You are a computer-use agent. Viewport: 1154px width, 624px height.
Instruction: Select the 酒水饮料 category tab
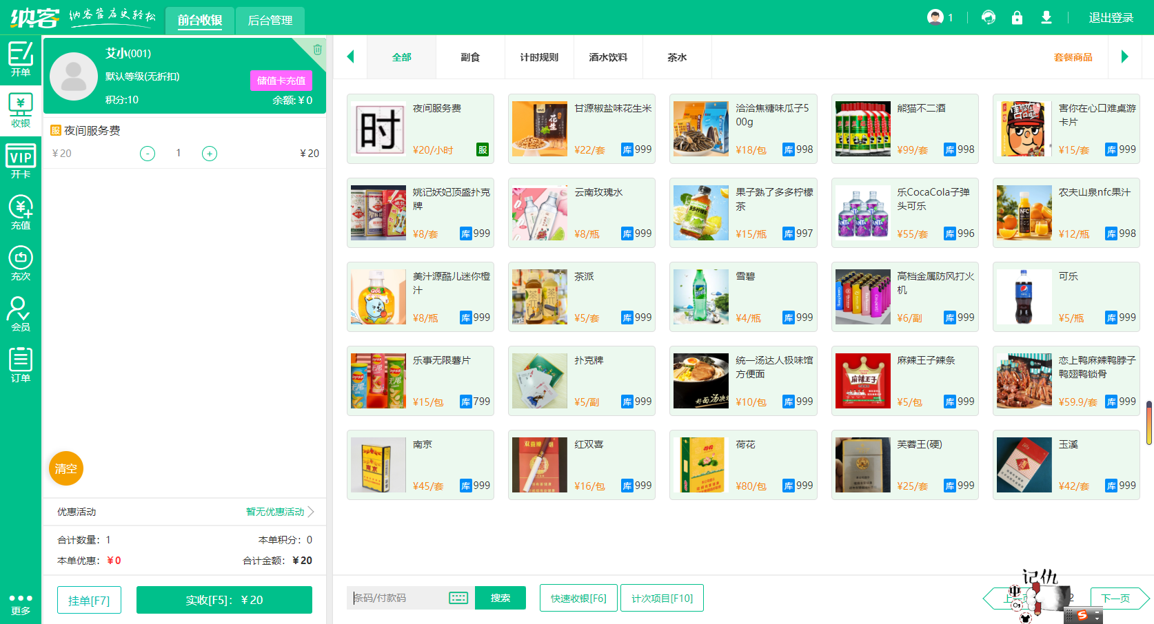[x=608, y=58]
